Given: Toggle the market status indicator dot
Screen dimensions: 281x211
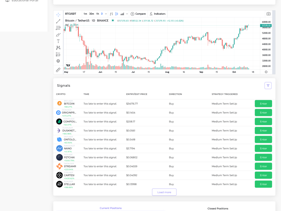Looking at the screenshot, I should coord(113,21).
